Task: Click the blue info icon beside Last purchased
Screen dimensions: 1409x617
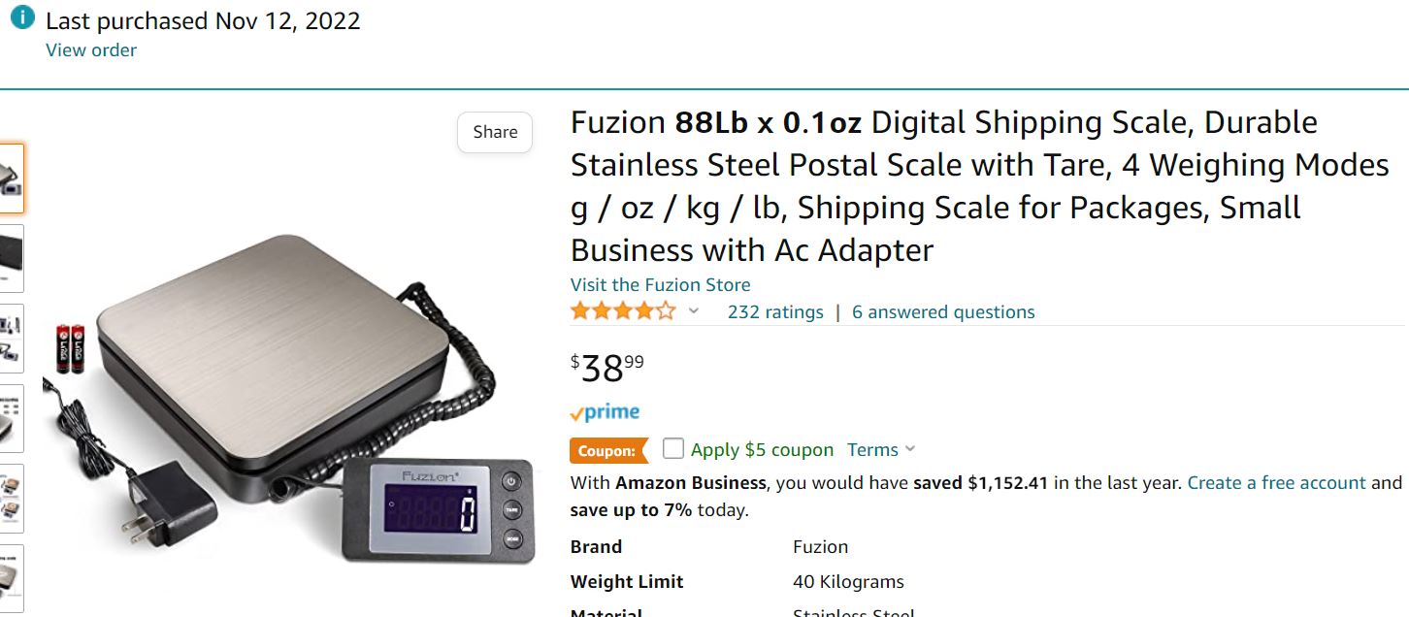Action: point(21,18)
